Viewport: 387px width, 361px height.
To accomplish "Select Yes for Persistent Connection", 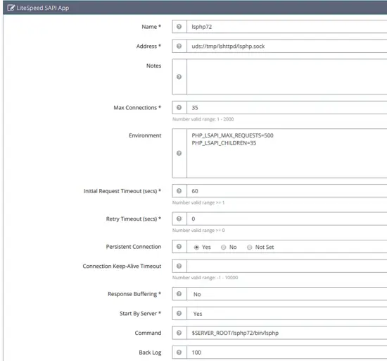I will [x=196, y=247].
